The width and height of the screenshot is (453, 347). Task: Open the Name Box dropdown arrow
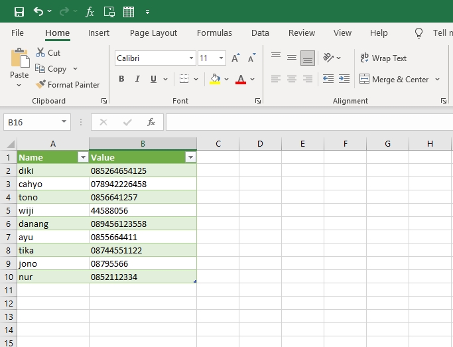(64, 122)
